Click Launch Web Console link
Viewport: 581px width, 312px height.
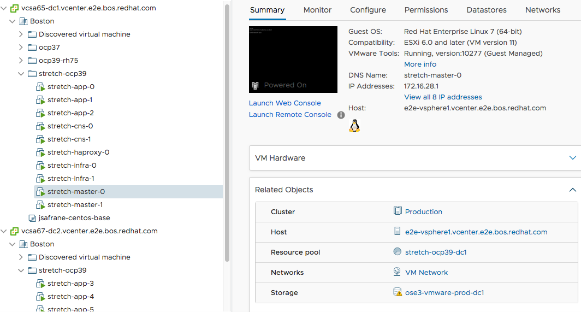click(284, 103)
